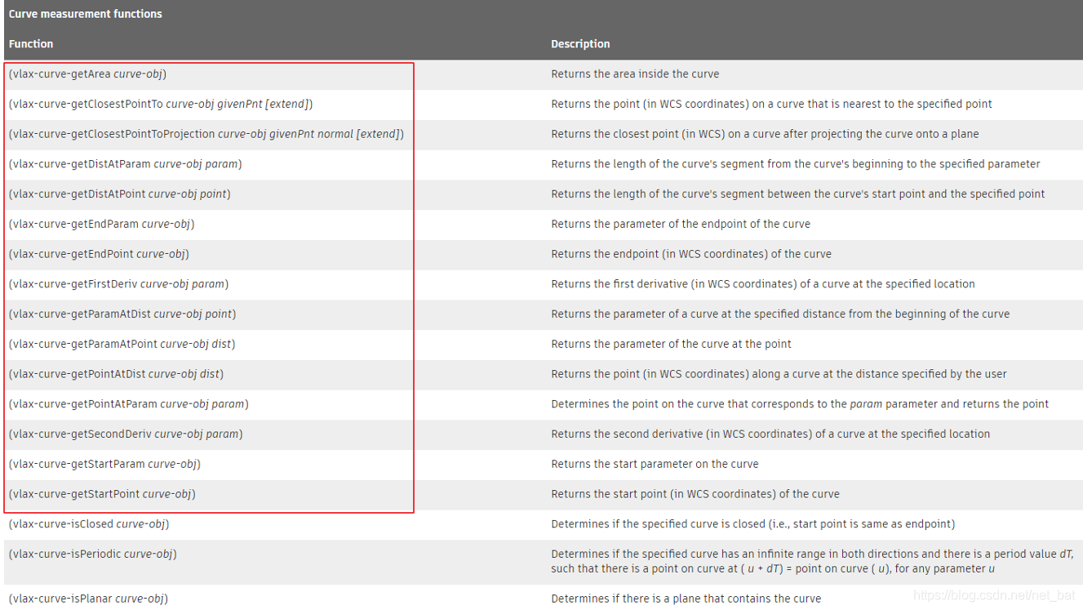Viewport: 1083px width, 610px height.
Task: Select the vlax-curve-getClosestPointTo curve-obj givenPnt entry
Action: [161, 105]
